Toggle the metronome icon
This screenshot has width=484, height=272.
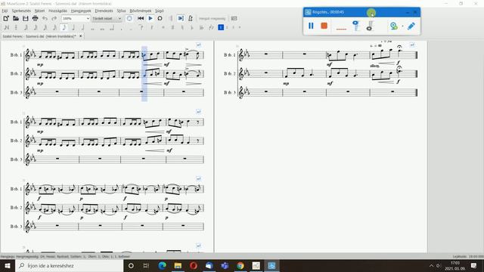191,18
